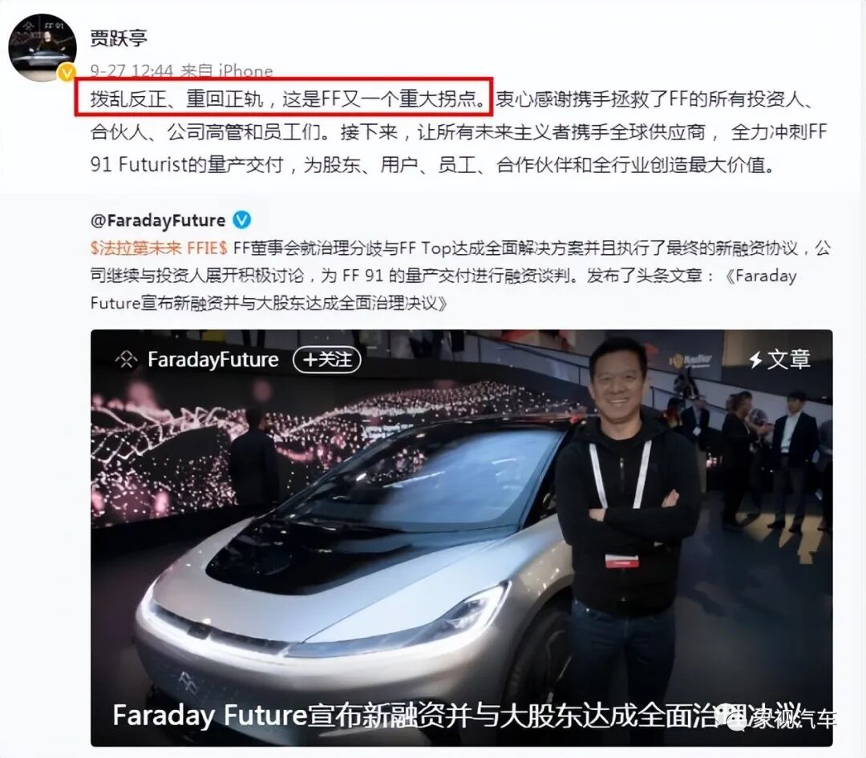866x758 pixels.
Task: Click the FF emblem on the car's bumper
Action: (187, 683)
